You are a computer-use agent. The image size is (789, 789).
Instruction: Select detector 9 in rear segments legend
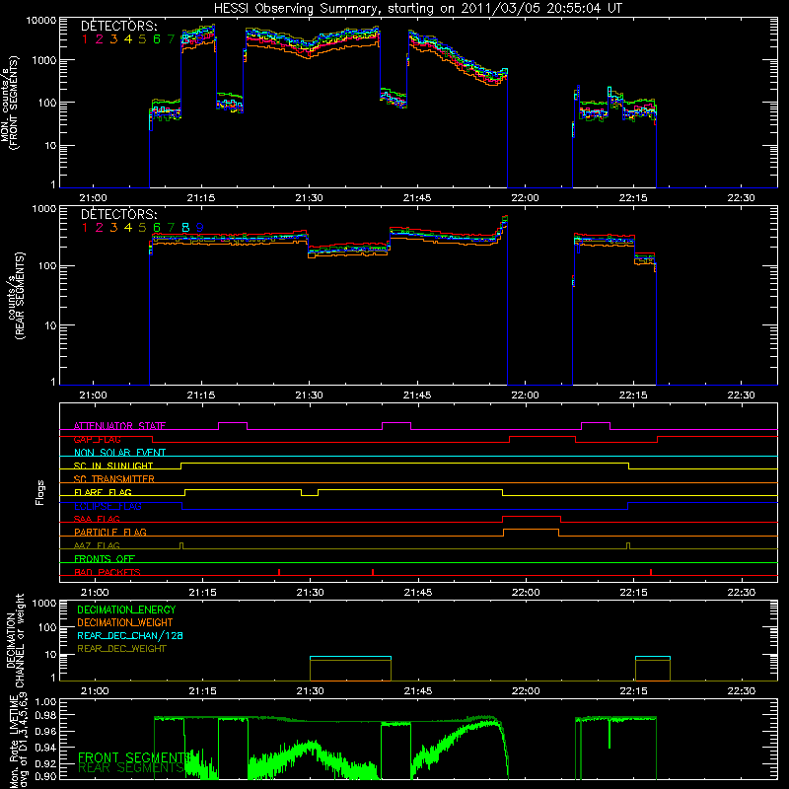(200, 228)
